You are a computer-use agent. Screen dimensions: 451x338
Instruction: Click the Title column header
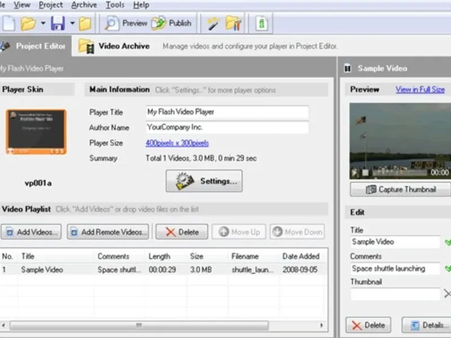56,256
